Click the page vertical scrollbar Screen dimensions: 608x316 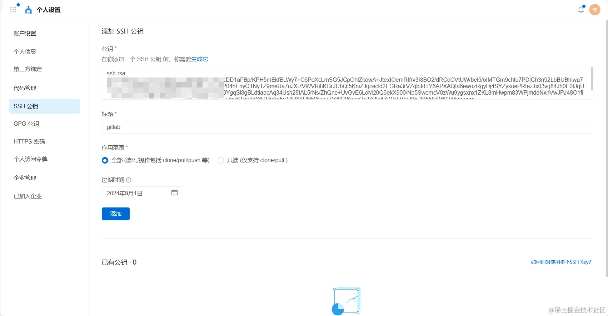pos(607,148)
